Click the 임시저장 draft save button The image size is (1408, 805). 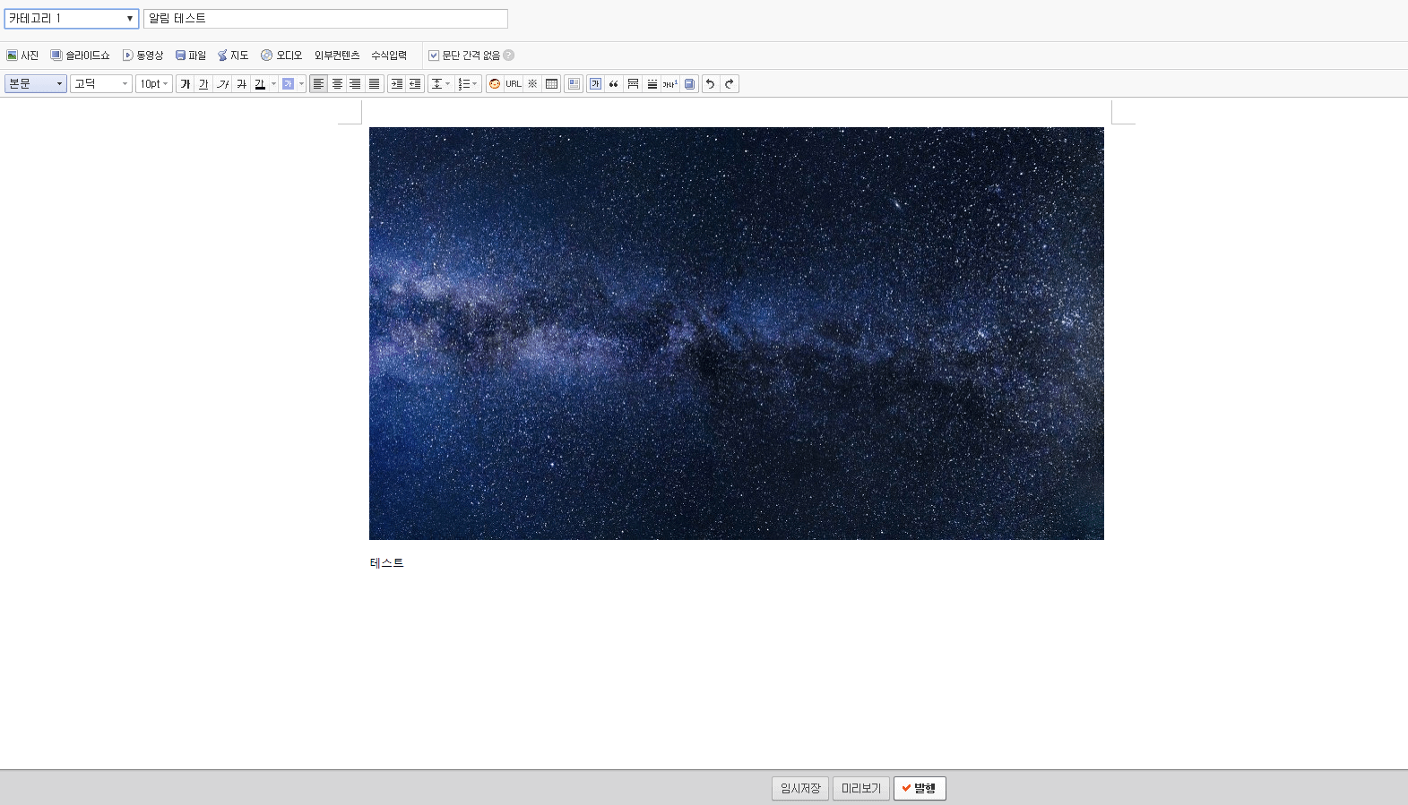click(x=799, y=788)
